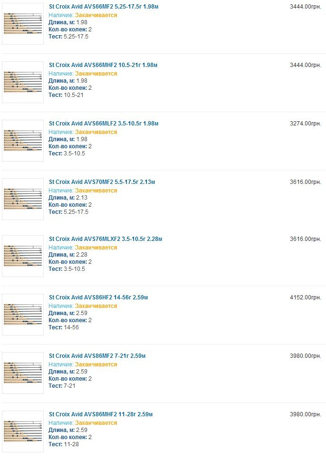The width and height of the screenshot is (326, 460).
Task: Click the Тест: 14-56 specification text
Action: pos(64,327)
